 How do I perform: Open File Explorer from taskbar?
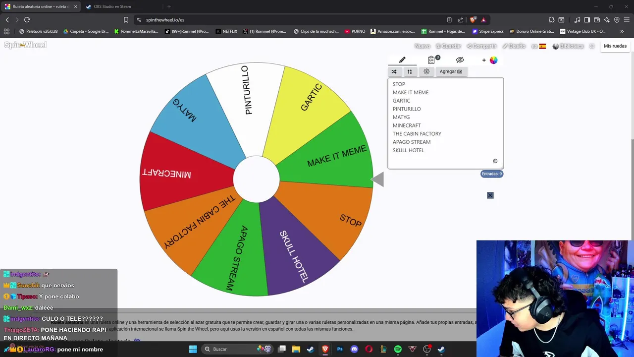[296, 349]
